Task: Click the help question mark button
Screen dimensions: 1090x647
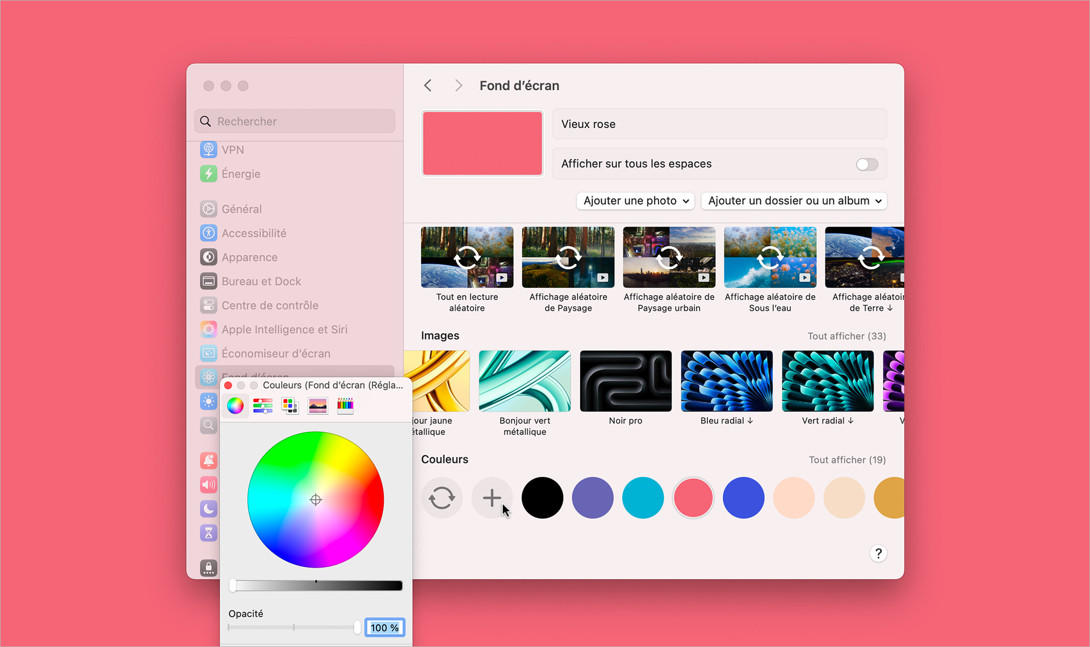Action: pyautogui.click(x=878, y=553)
